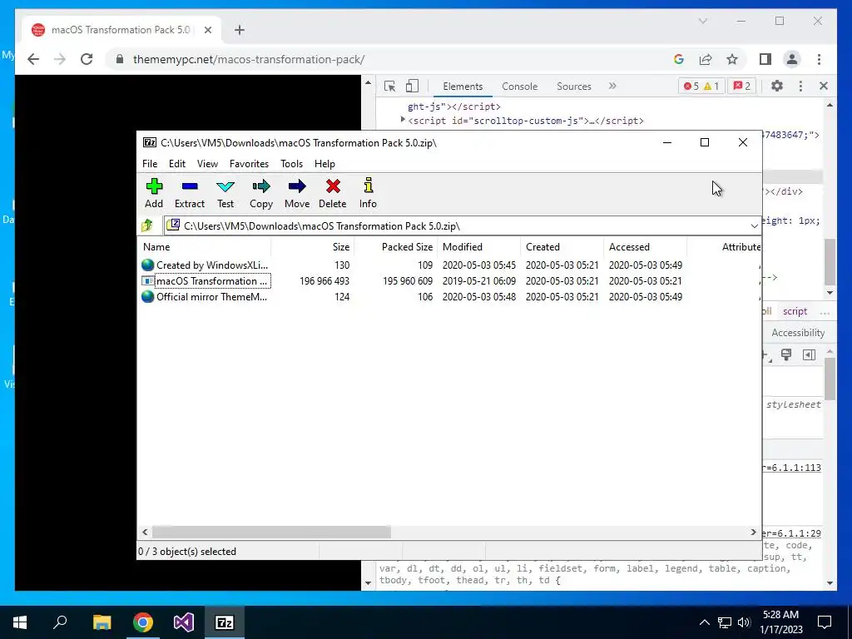Click the horizontal scrollbar thumb in 7-Zip
The image size is (852, 639).
[x=271, y=532]
